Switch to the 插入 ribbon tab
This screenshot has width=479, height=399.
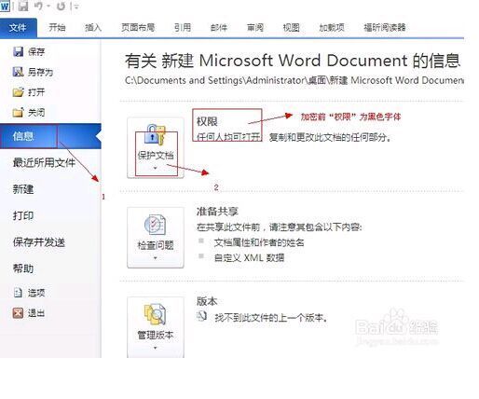click(93, 27)
